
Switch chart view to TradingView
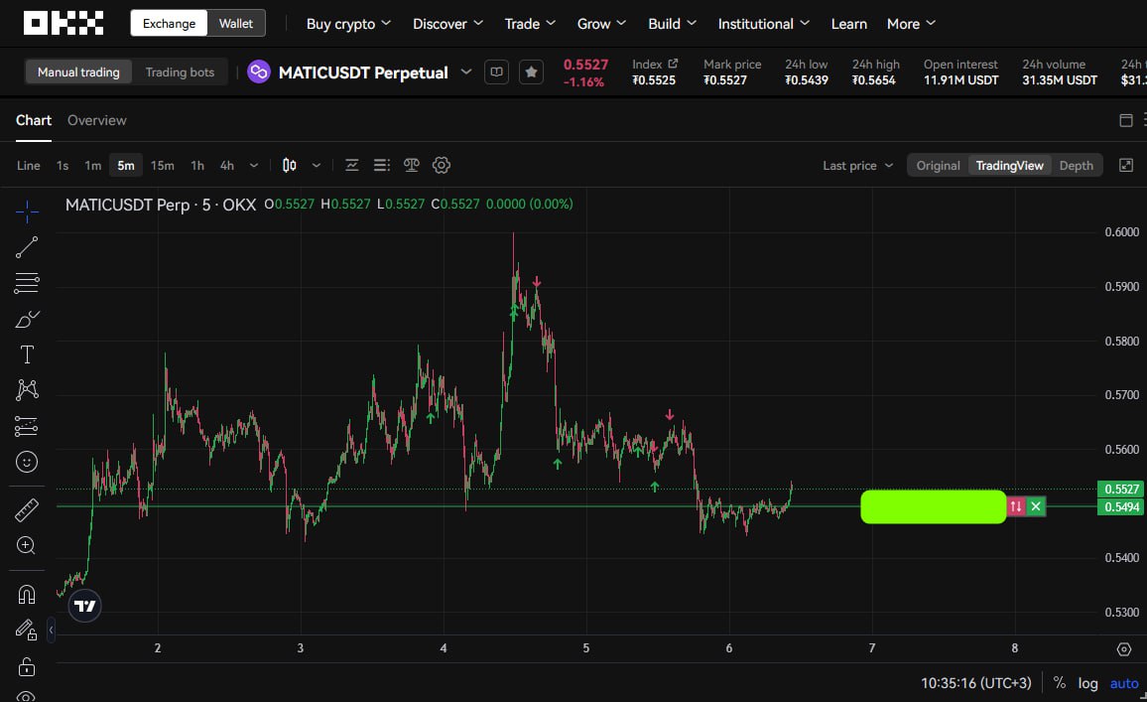[x=1009, y=166]
